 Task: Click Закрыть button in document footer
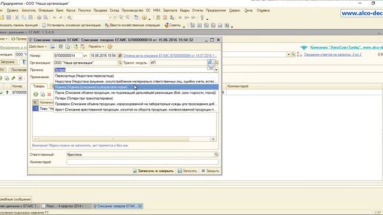[x=210, y=171]
